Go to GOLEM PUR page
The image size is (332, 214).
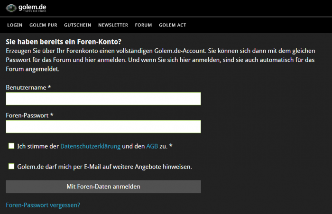point(43,25)
